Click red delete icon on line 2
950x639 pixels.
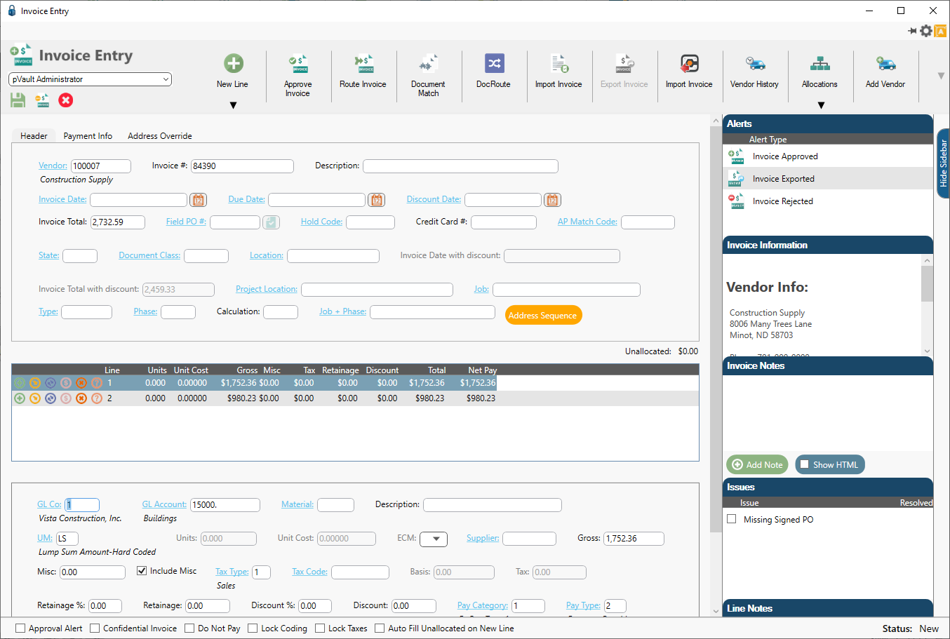pos(81,398)
